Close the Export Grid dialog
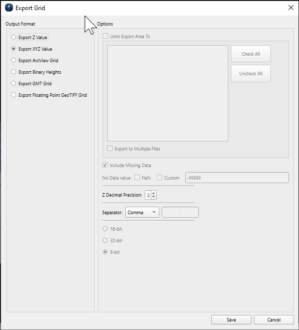The image size is (299, 330). click(x=291, y=8)
